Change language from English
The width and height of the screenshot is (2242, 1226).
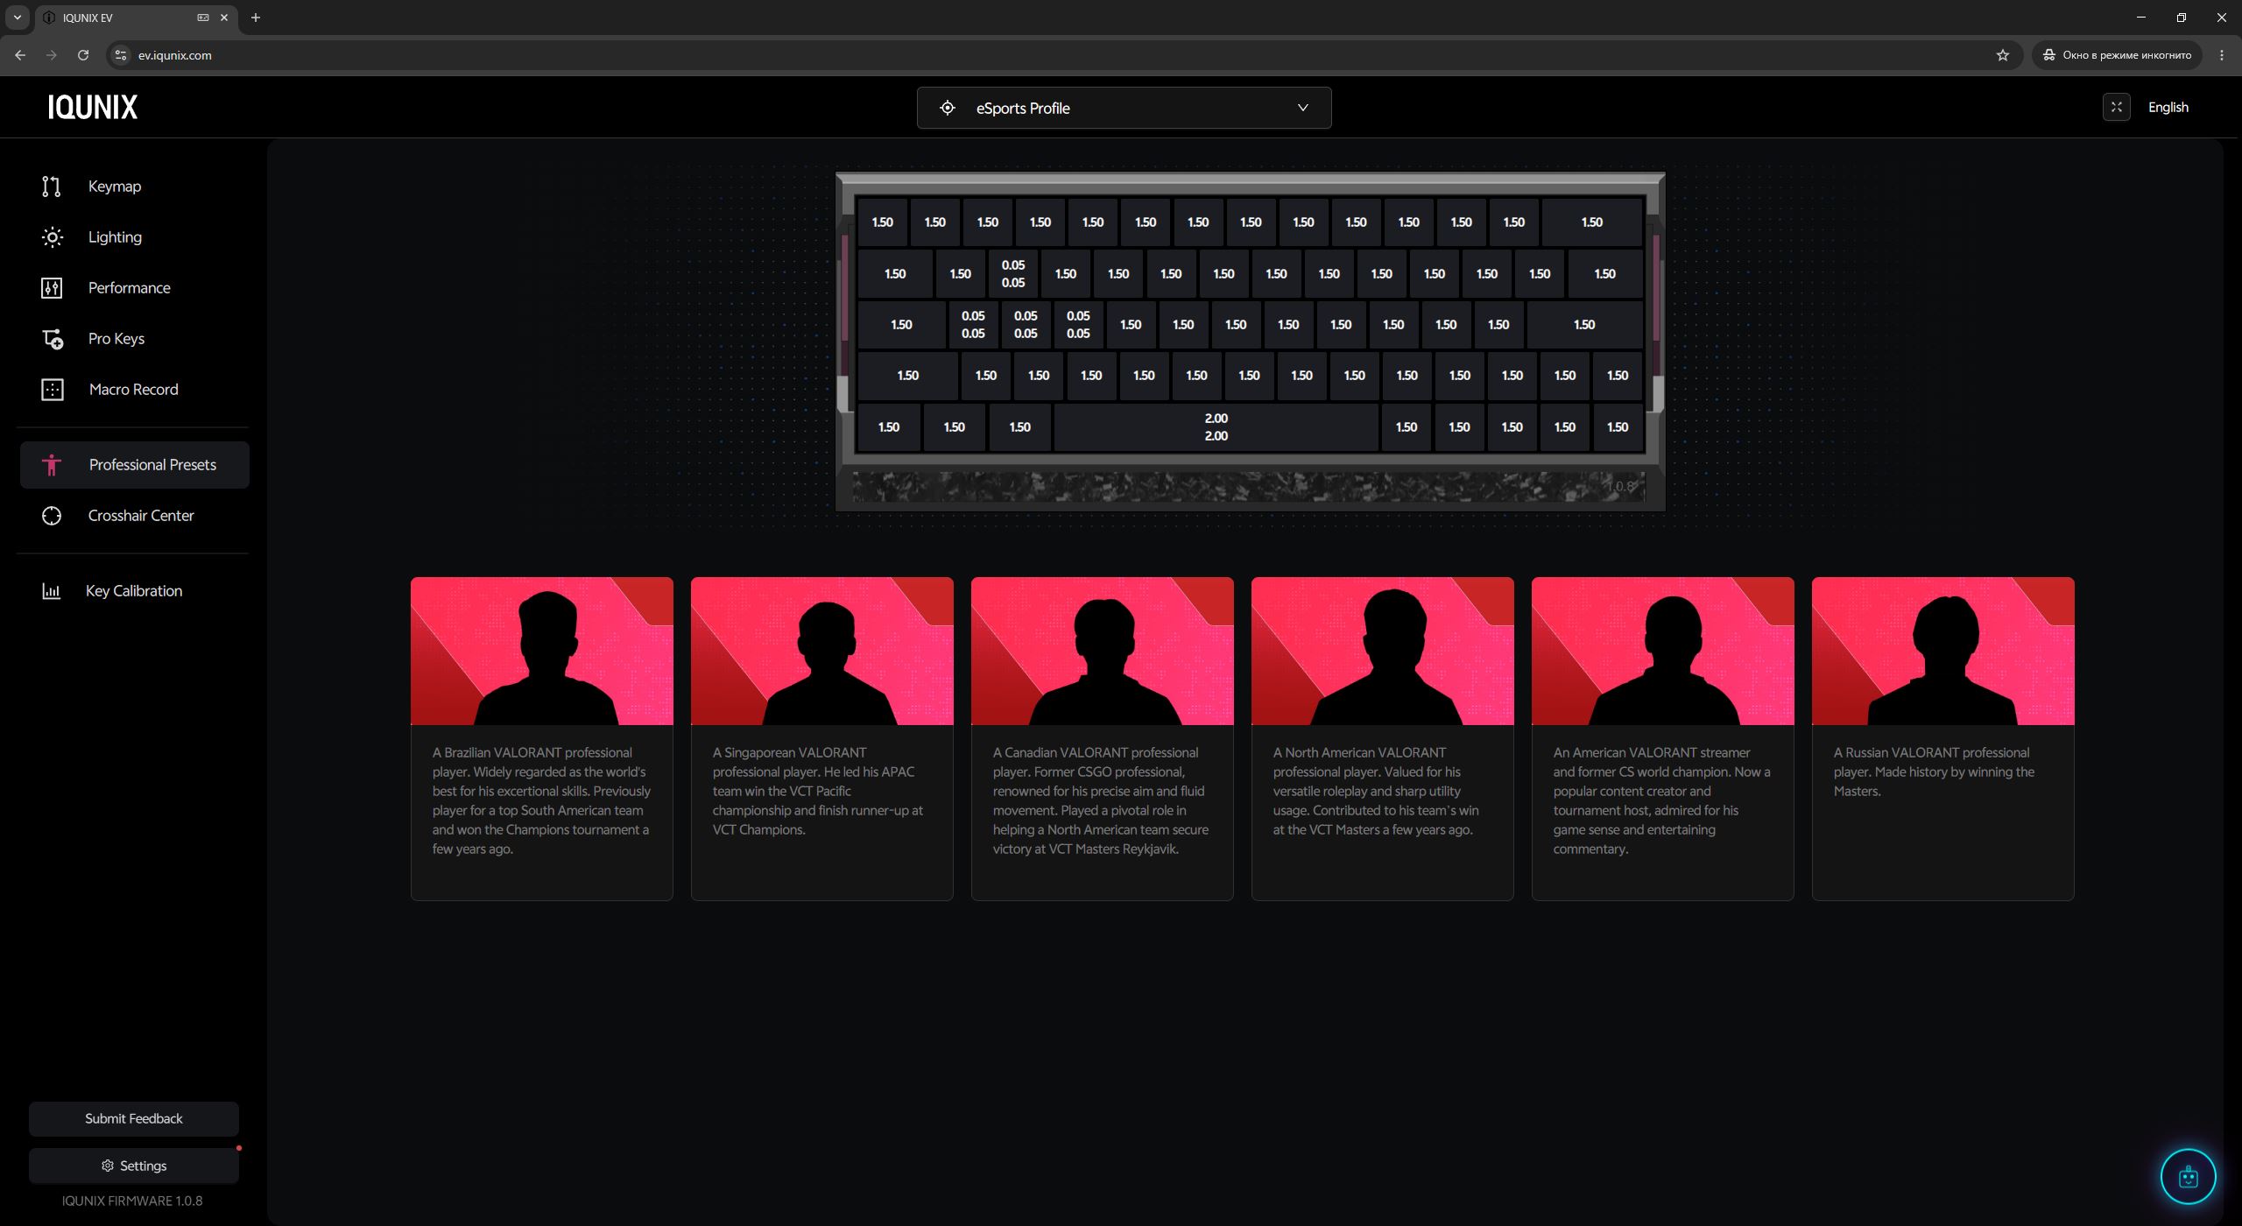(x=2168, y=107)
